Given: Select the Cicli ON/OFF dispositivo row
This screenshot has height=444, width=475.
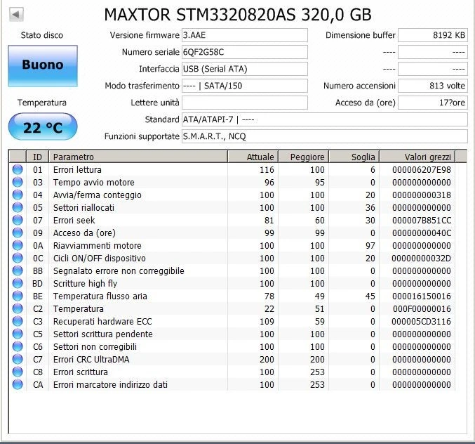Looking at the screenshot, I should 232,258.
